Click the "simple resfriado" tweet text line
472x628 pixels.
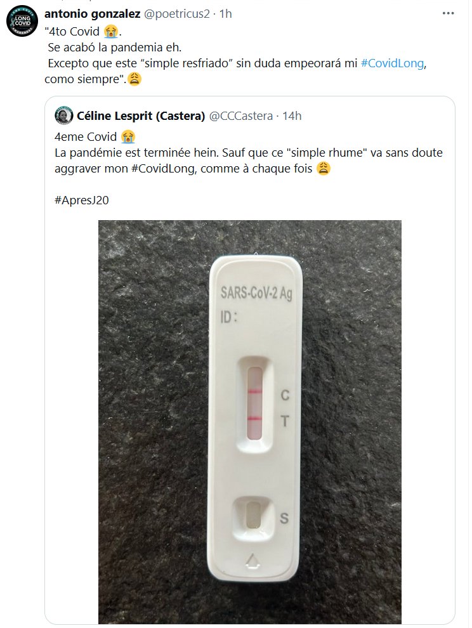190,65
